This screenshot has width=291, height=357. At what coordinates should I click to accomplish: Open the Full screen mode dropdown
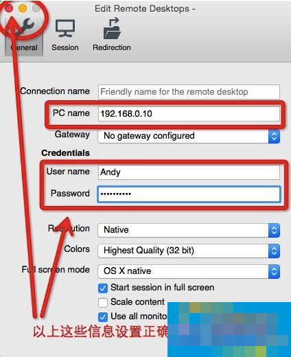coord(189,271)
